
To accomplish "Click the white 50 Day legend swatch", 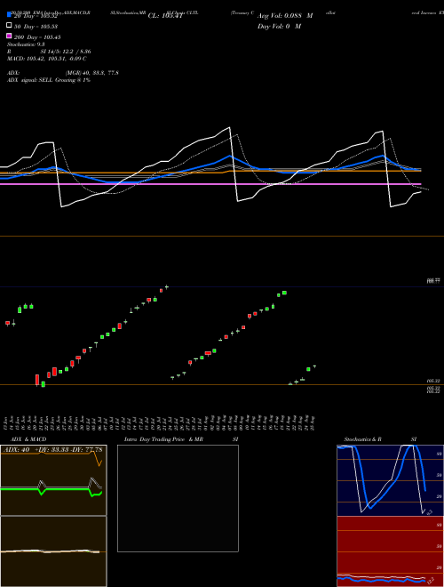I will pyautogui.click(x=9, y=25).
